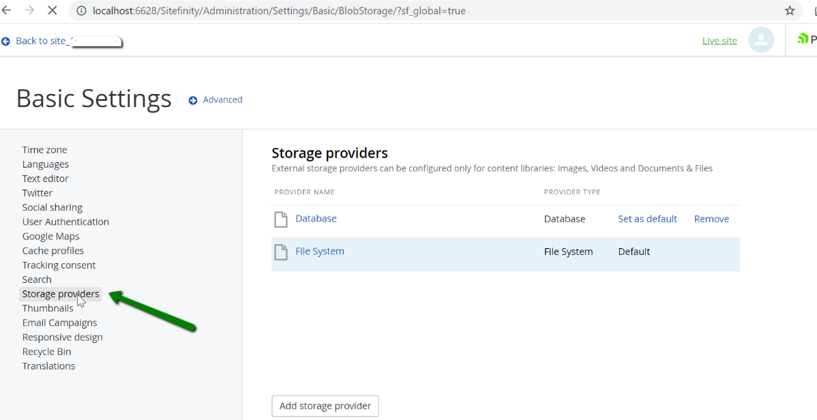Set Database as default storage provider
The image size is (817, 420).
tap(647, 218)
